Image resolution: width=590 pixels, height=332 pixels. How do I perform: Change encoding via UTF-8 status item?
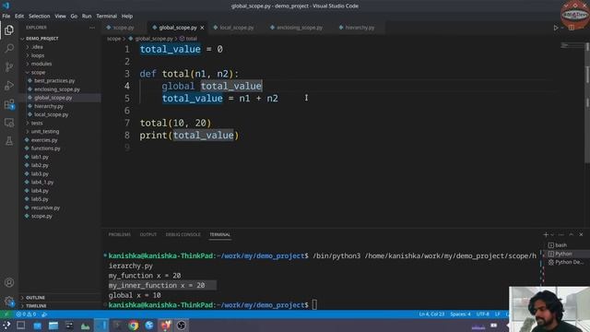483,314
